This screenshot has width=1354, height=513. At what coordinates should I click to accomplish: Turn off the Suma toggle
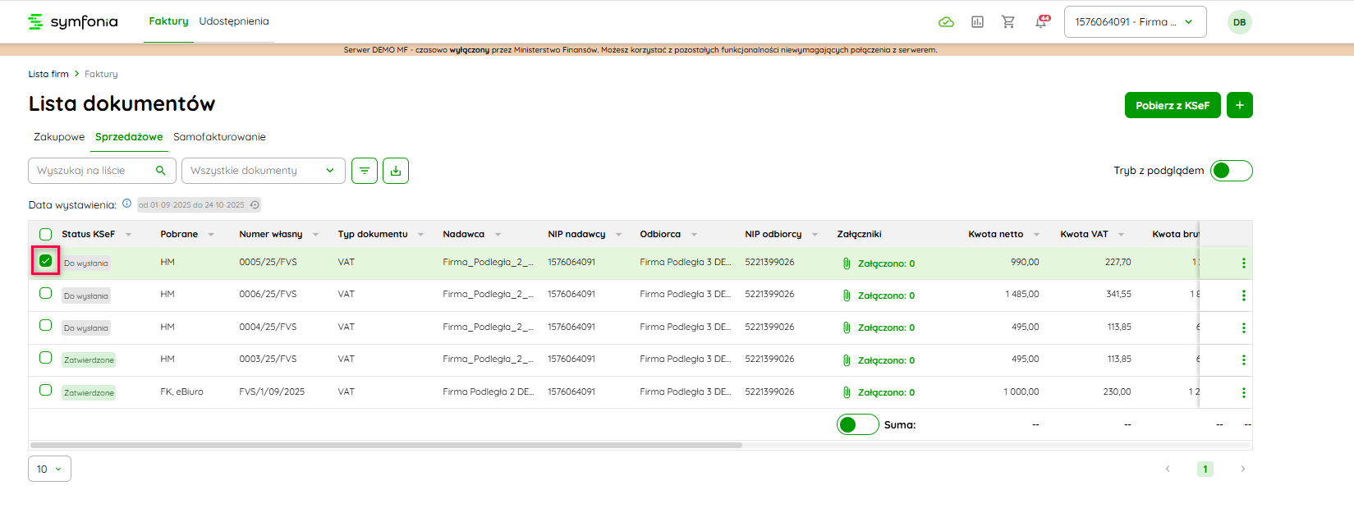tap(857, 424)
